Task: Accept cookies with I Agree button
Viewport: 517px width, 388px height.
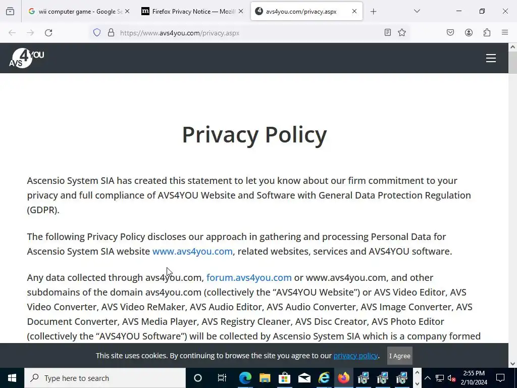Action: [400, 356]
